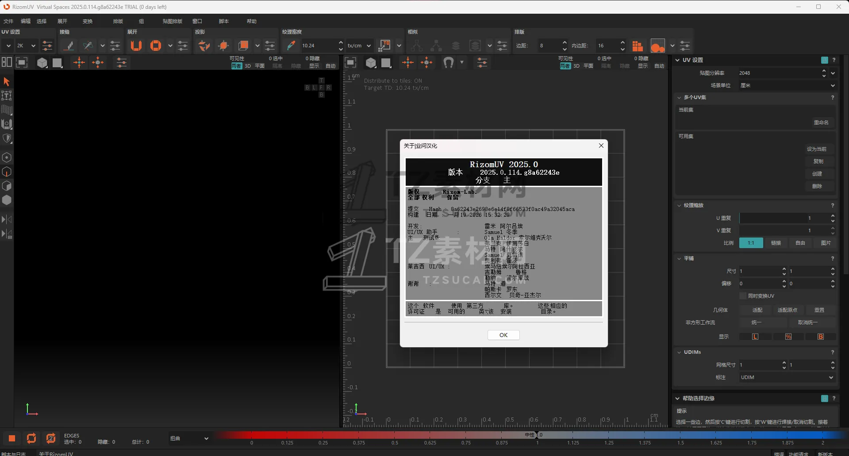Open the UDIM 标注 dropdown
This screenshot has height=456, width=849.
coord(787,377)
